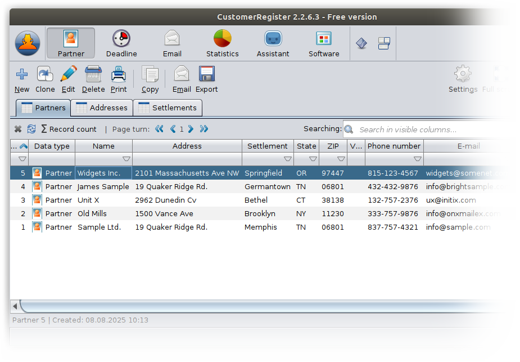Delete the selected partner
This screenshot has height=362, width=520.
93,80
